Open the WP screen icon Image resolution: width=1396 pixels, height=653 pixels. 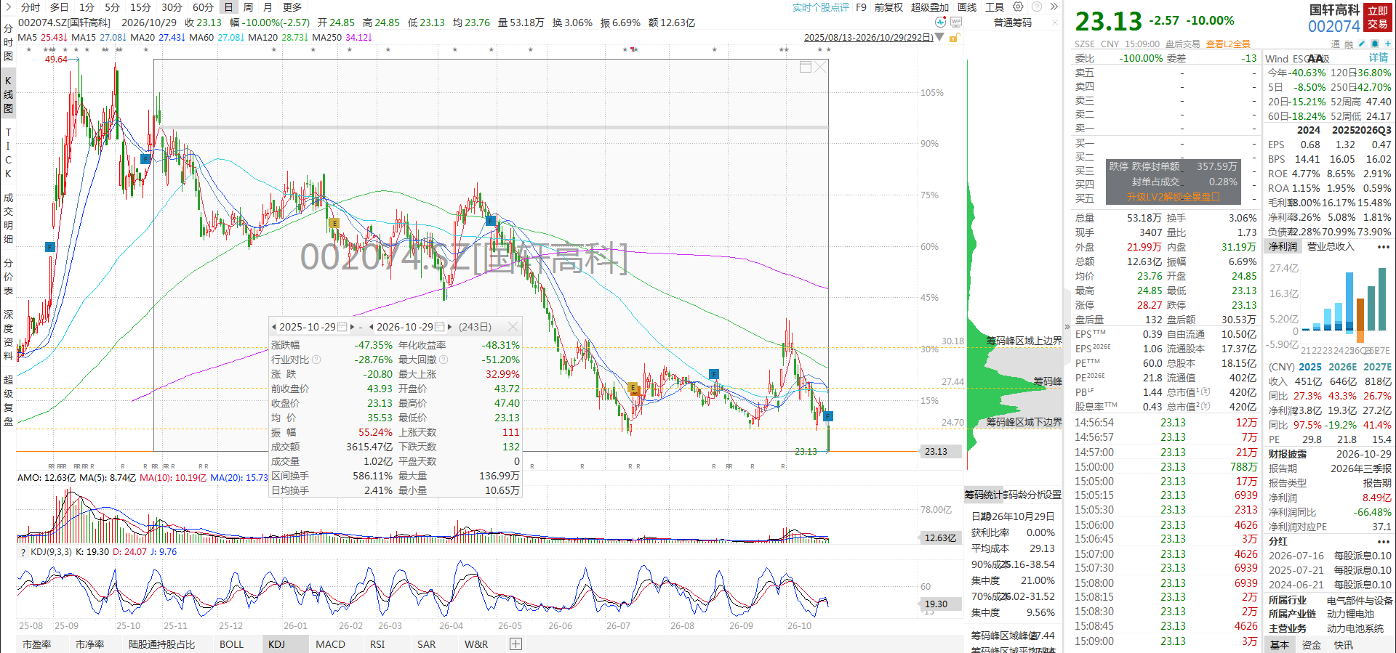956,22
